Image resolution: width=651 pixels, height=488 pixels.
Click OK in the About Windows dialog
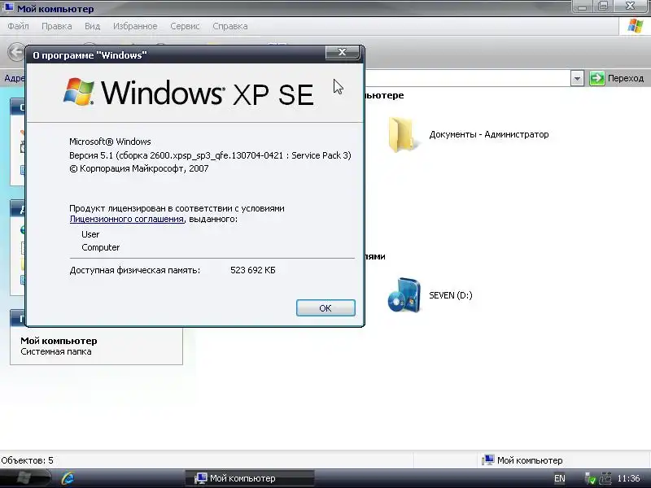click(x=325, y=308)
